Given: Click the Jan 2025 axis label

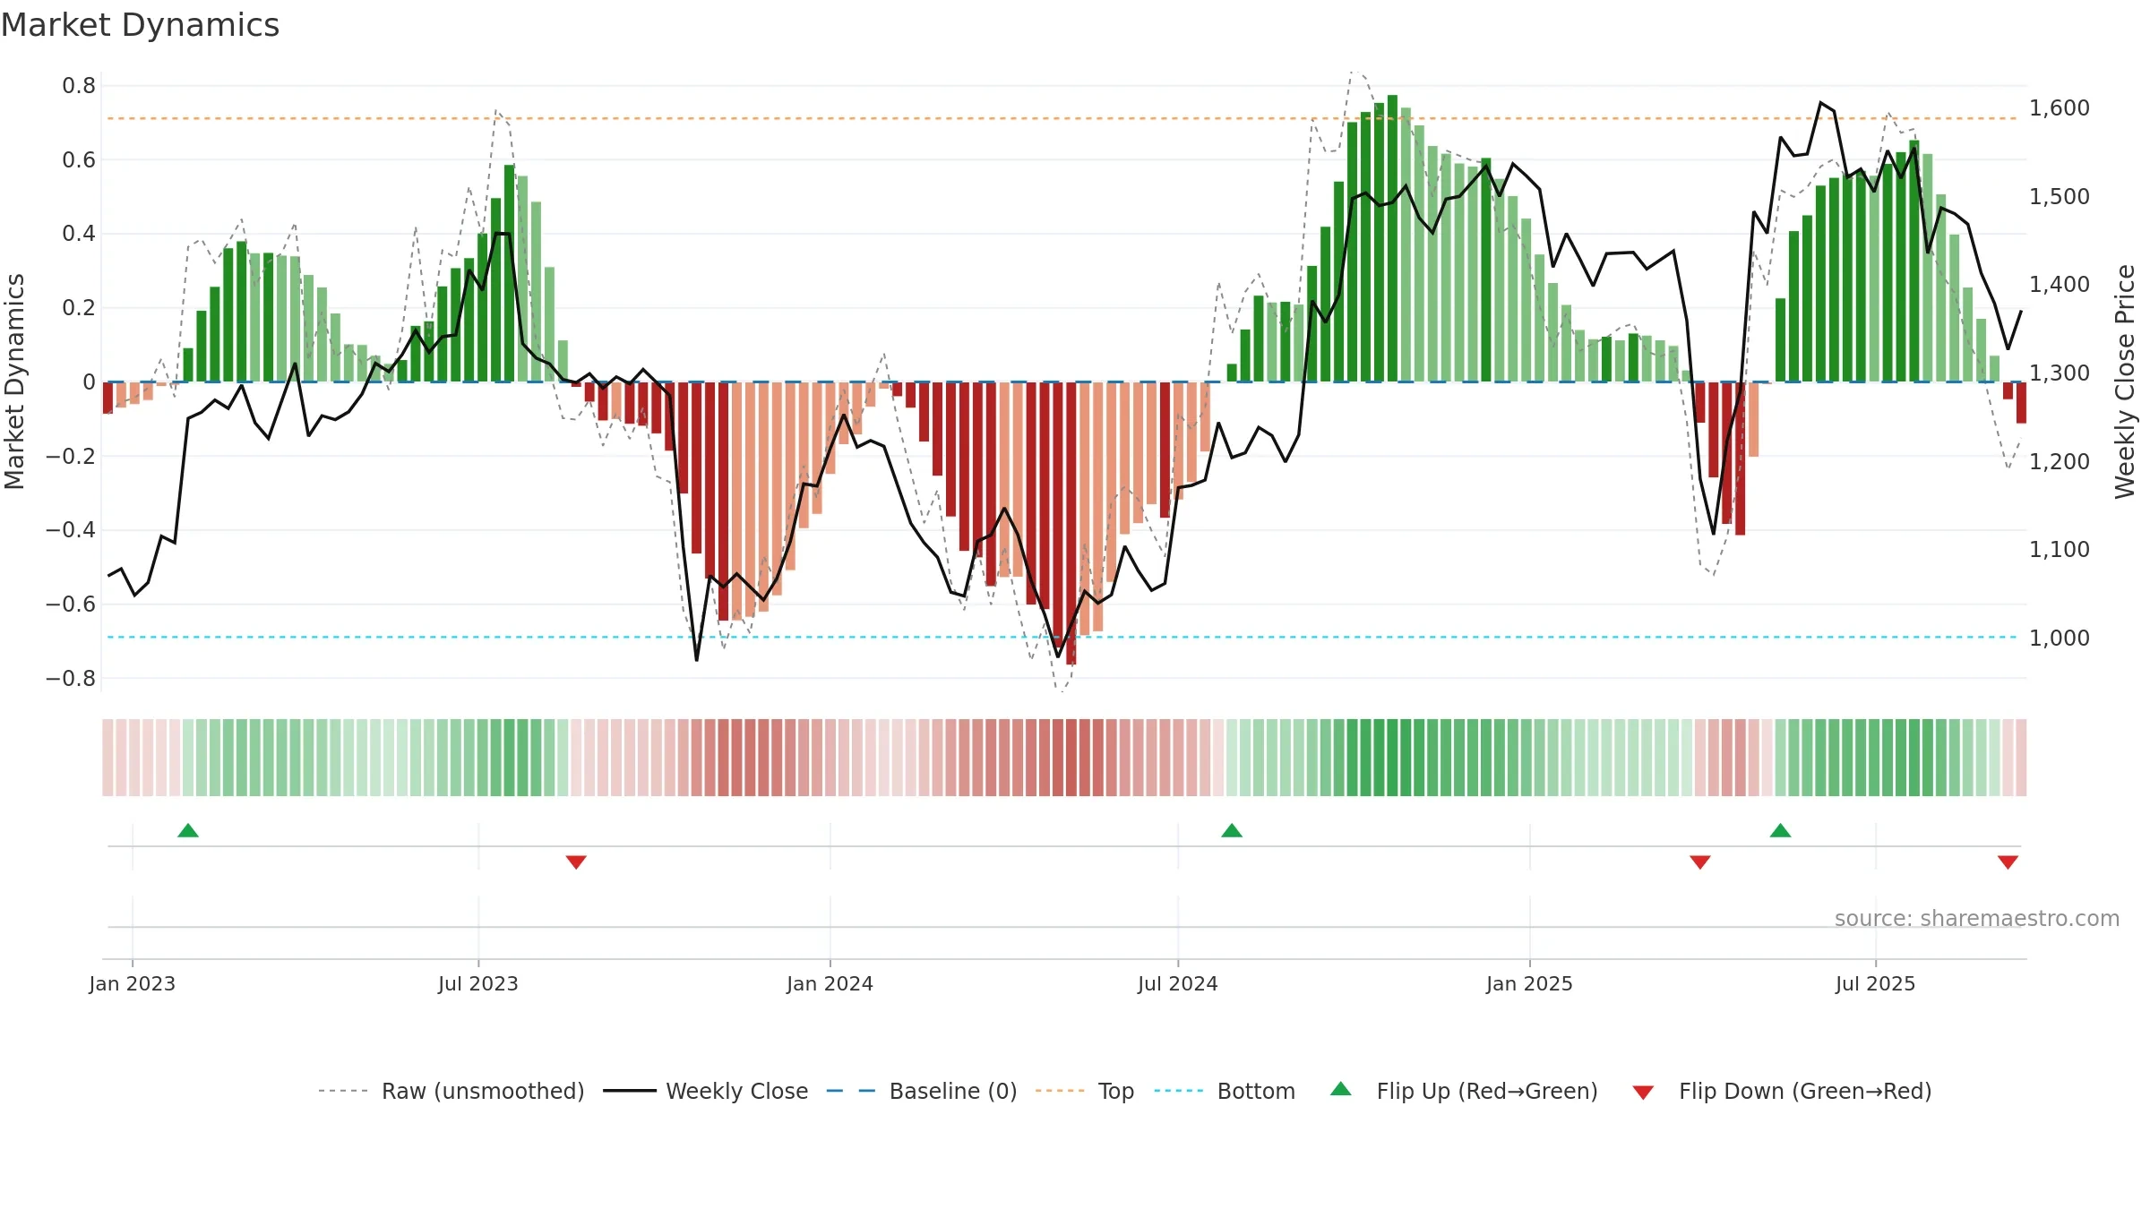Looking at the screenshot, I should (1529, 983).
